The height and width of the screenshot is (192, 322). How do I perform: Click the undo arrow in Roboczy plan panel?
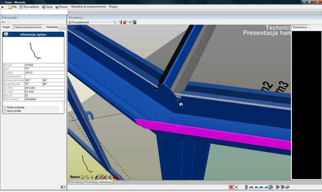coord(3,22)
